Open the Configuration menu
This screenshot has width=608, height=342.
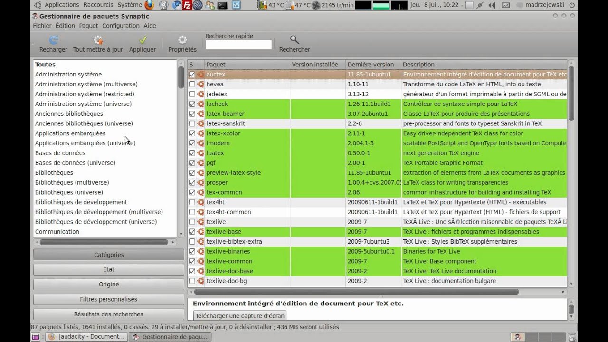tap(121, 26)
